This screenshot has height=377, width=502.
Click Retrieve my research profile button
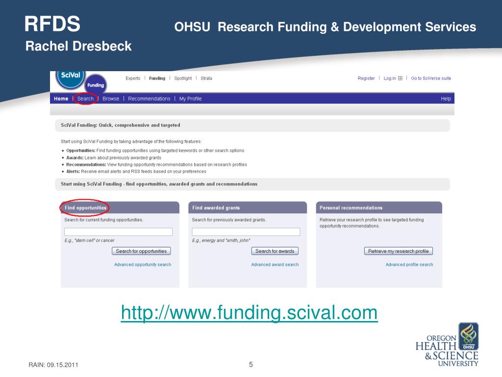398,251
